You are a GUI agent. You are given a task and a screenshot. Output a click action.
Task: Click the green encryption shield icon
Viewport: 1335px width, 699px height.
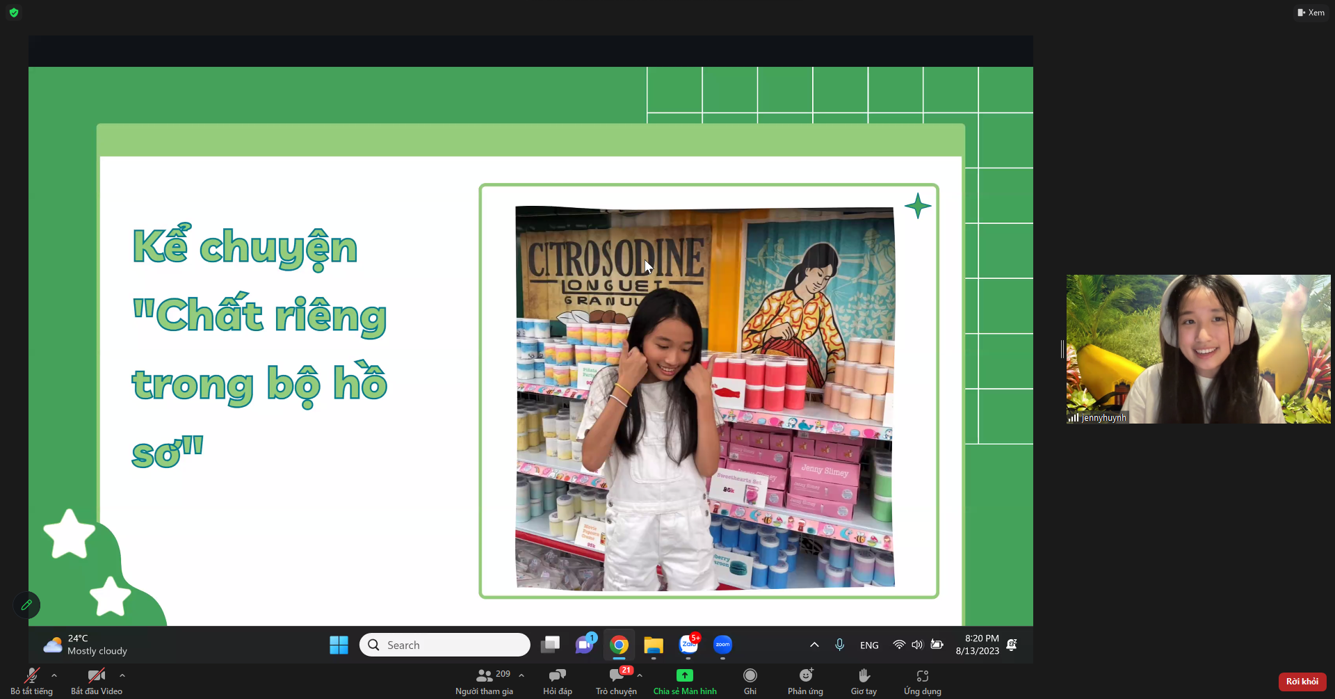14,13
